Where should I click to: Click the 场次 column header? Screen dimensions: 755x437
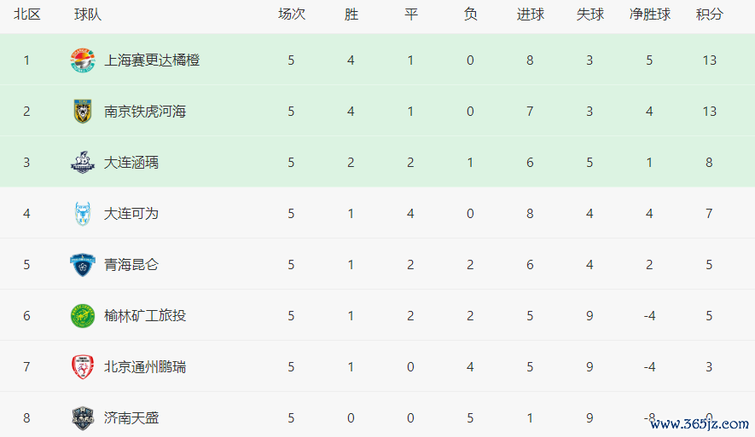click(x=291, y=14)
